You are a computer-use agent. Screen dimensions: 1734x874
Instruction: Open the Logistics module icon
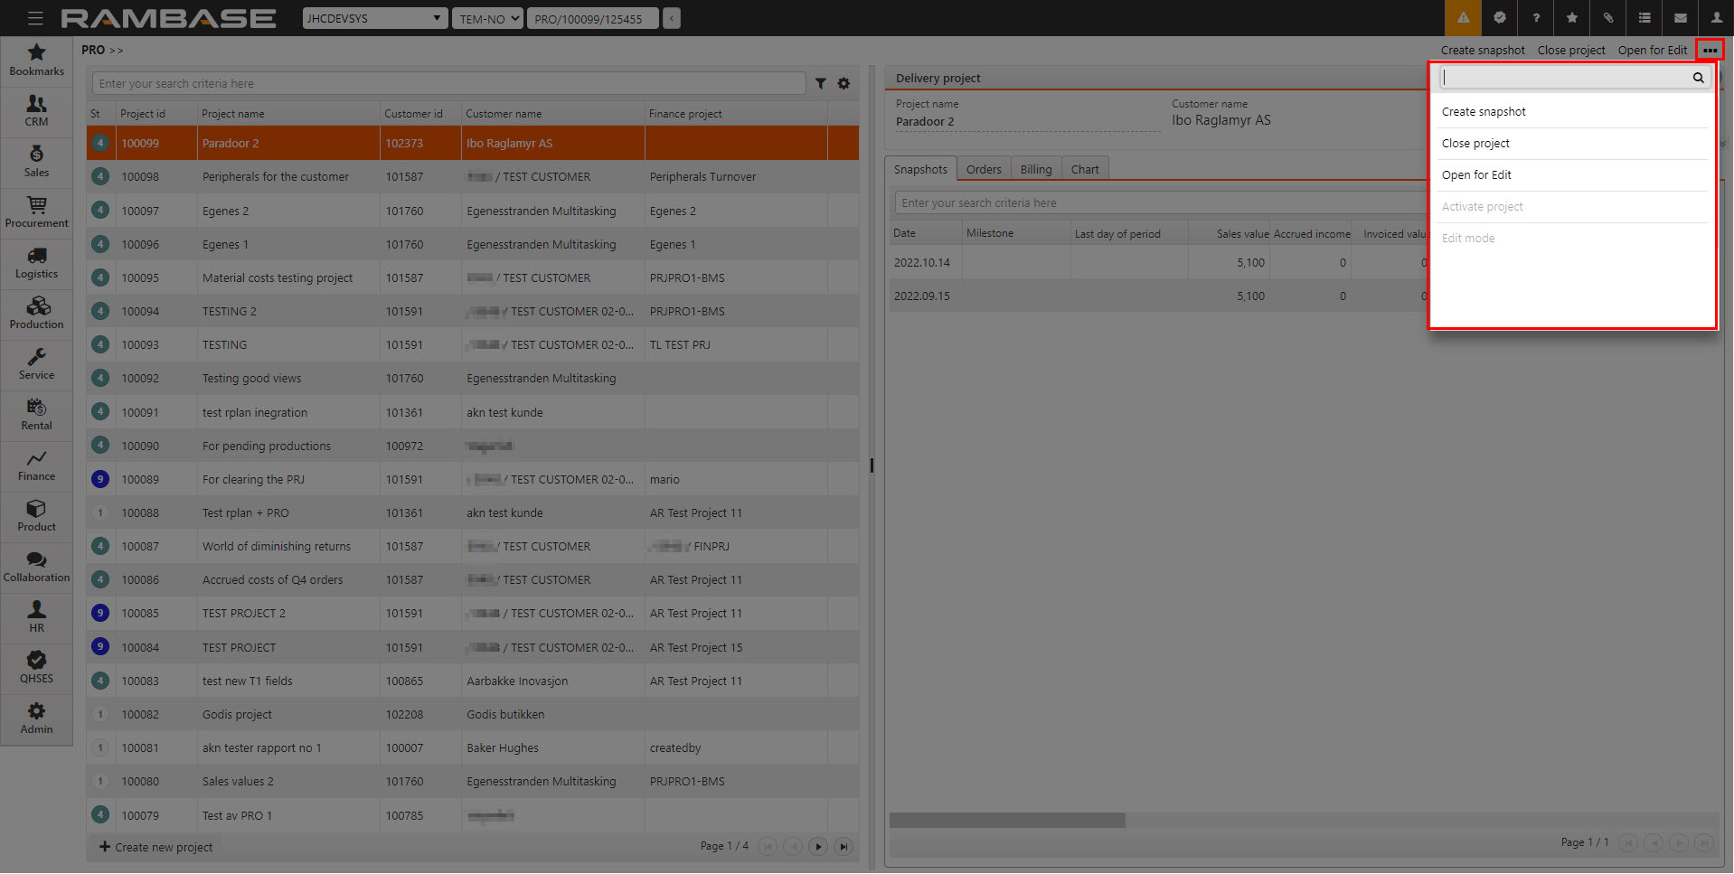click(x=36, y=261)
